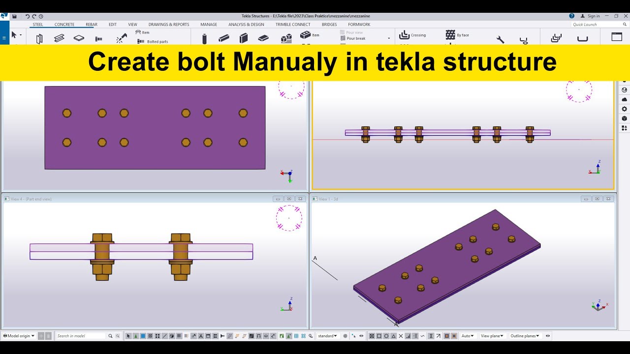Click the Sign in button
This screenshot has width=630, height=354.
pos(590,16)
